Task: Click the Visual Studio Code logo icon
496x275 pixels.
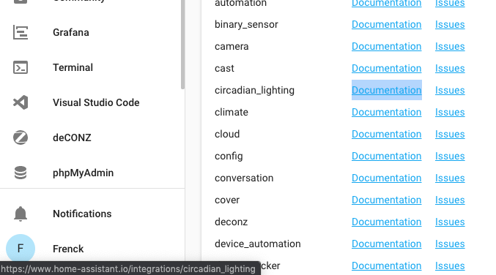Action: tap(21, 102)
